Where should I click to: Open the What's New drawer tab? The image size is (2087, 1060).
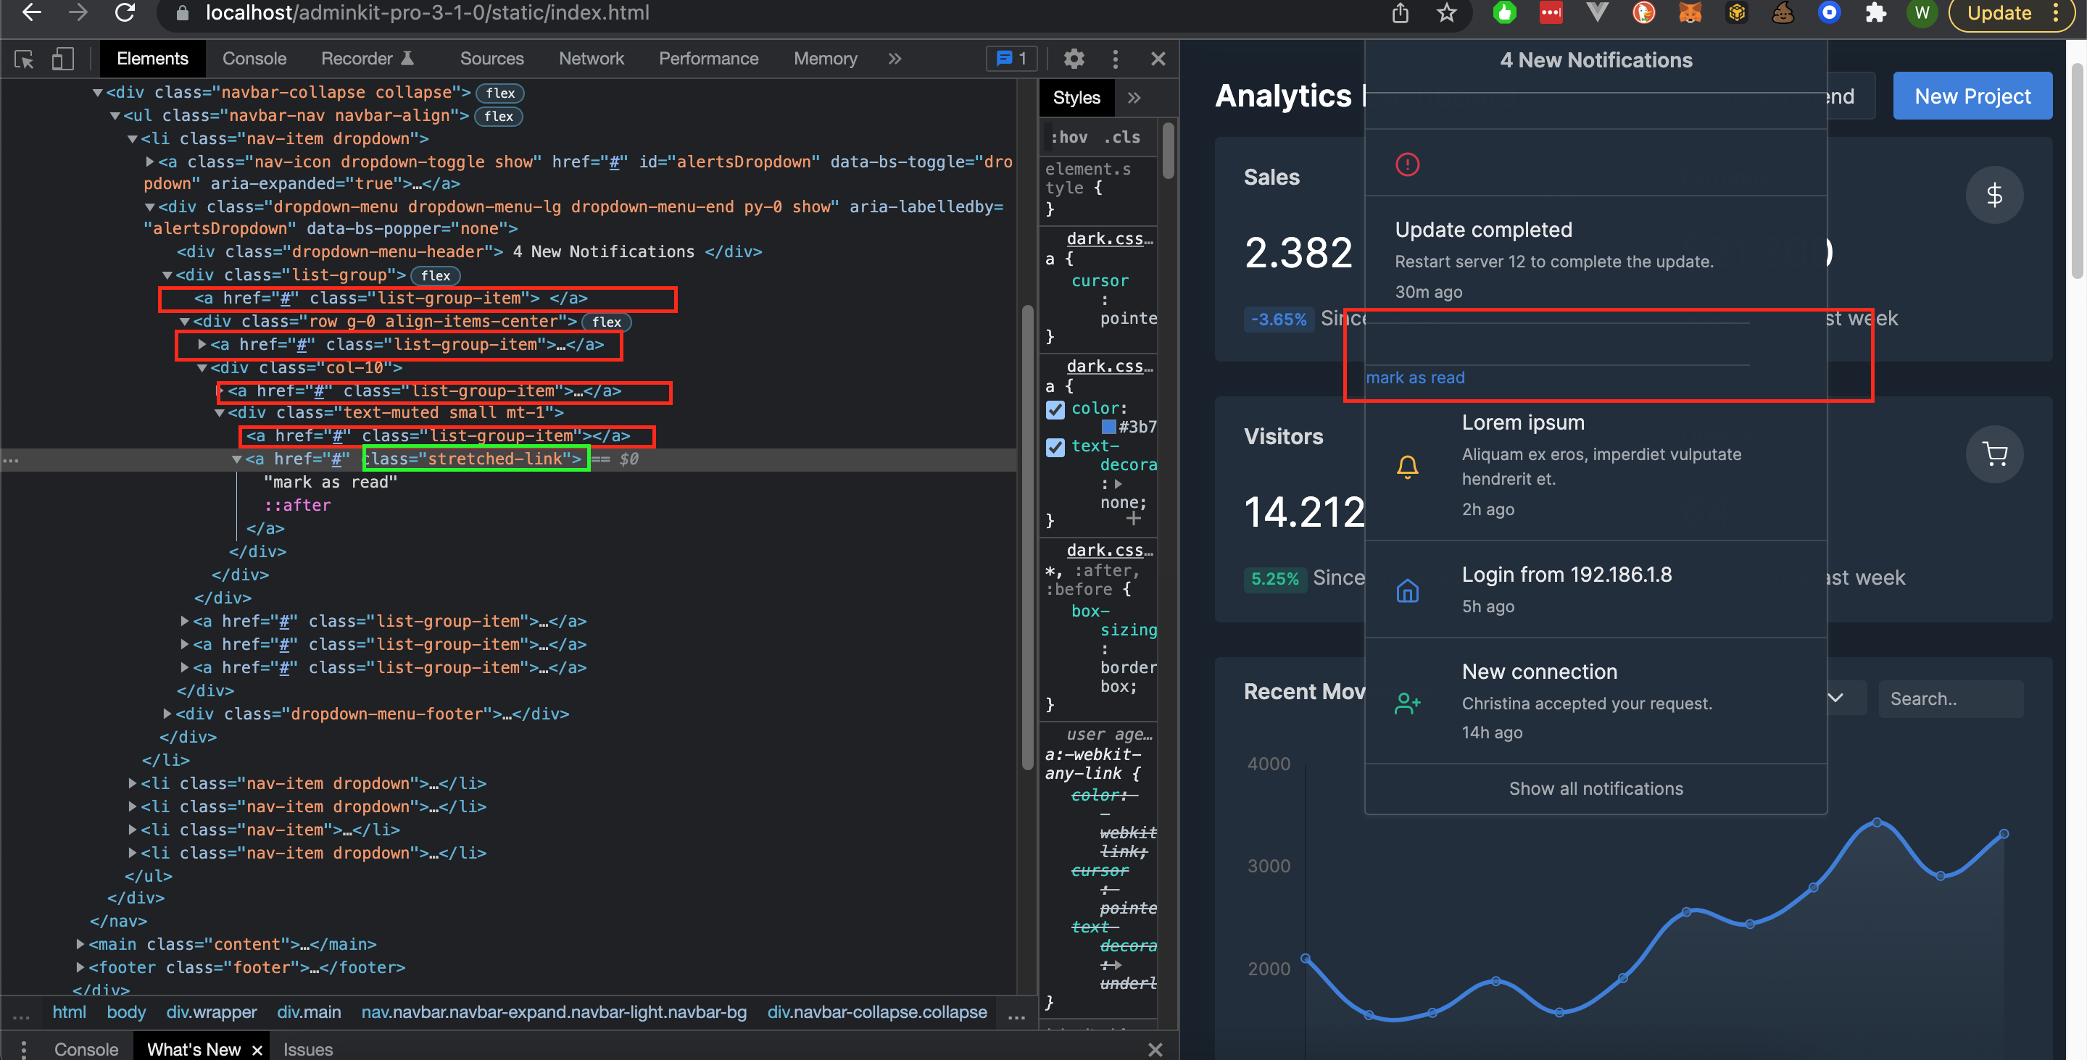(194, 1048)
